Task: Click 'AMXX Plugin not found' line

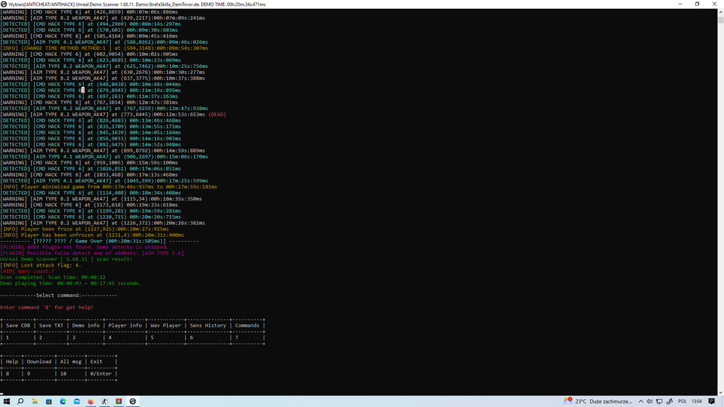Action: pyautogui.click(x=85, y=247)
